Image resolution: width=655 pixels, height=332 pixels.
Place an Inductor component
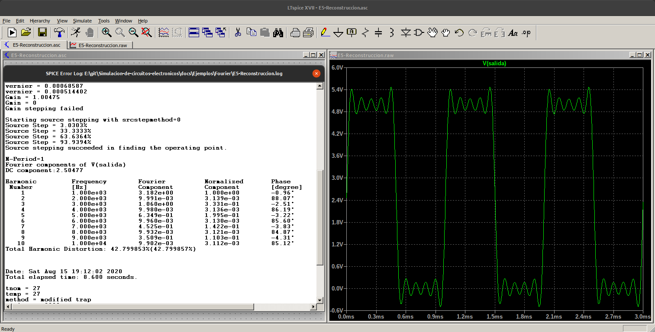392,32
